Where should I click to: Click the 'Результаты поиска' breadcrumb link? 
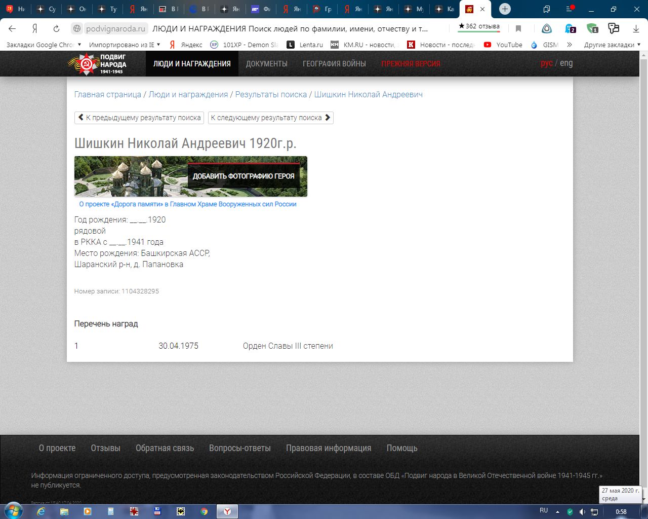271,94
